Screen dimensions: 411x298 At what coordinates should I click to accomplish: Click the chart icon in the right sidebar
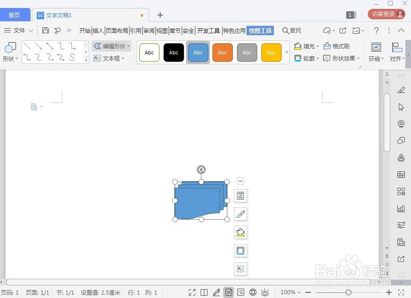click(x=401, y=208)
